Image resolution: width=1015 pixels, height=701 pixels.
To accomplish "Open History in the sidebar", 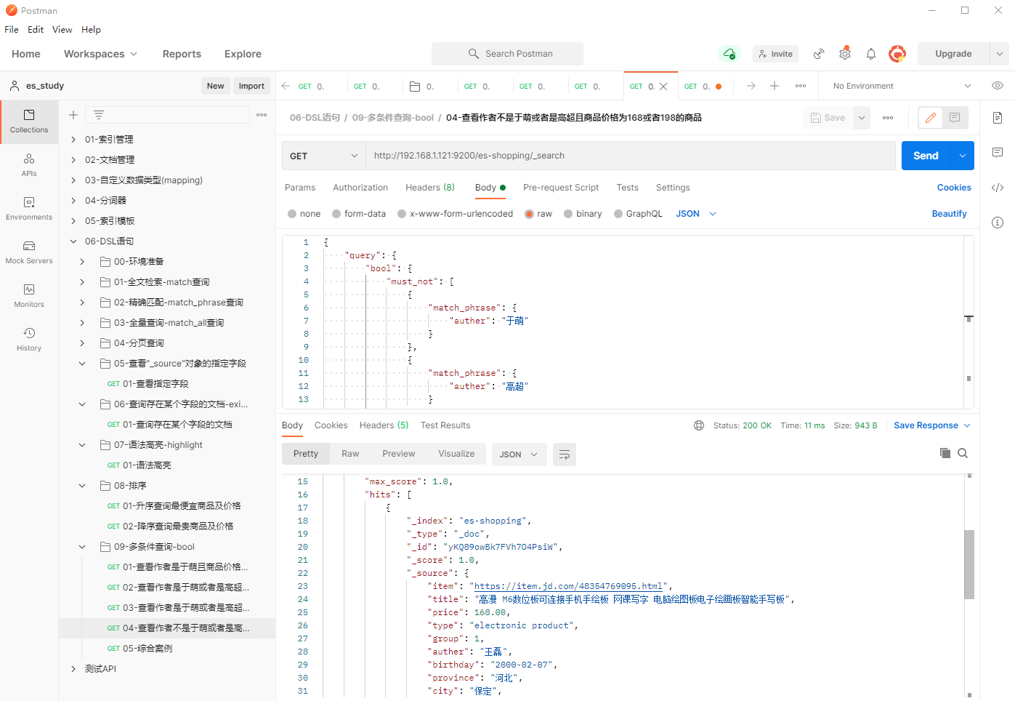I will pos(29,339).
